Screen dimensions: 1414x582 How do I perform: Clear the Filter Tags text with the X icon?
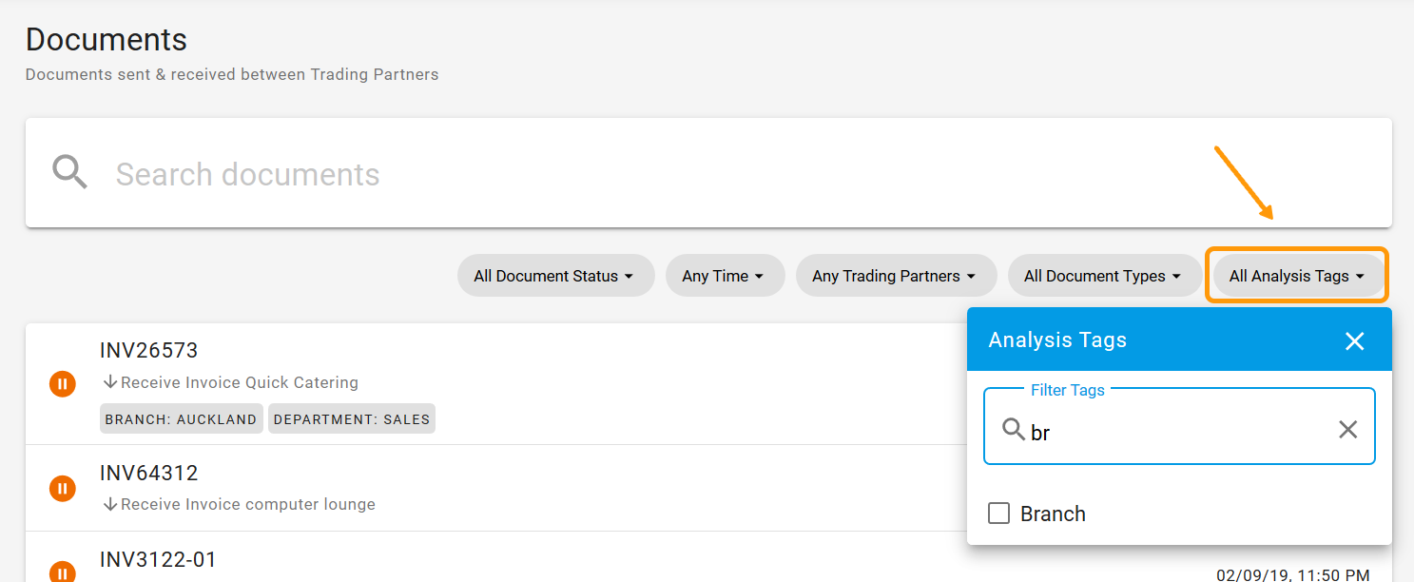[x=1347, y=429]
